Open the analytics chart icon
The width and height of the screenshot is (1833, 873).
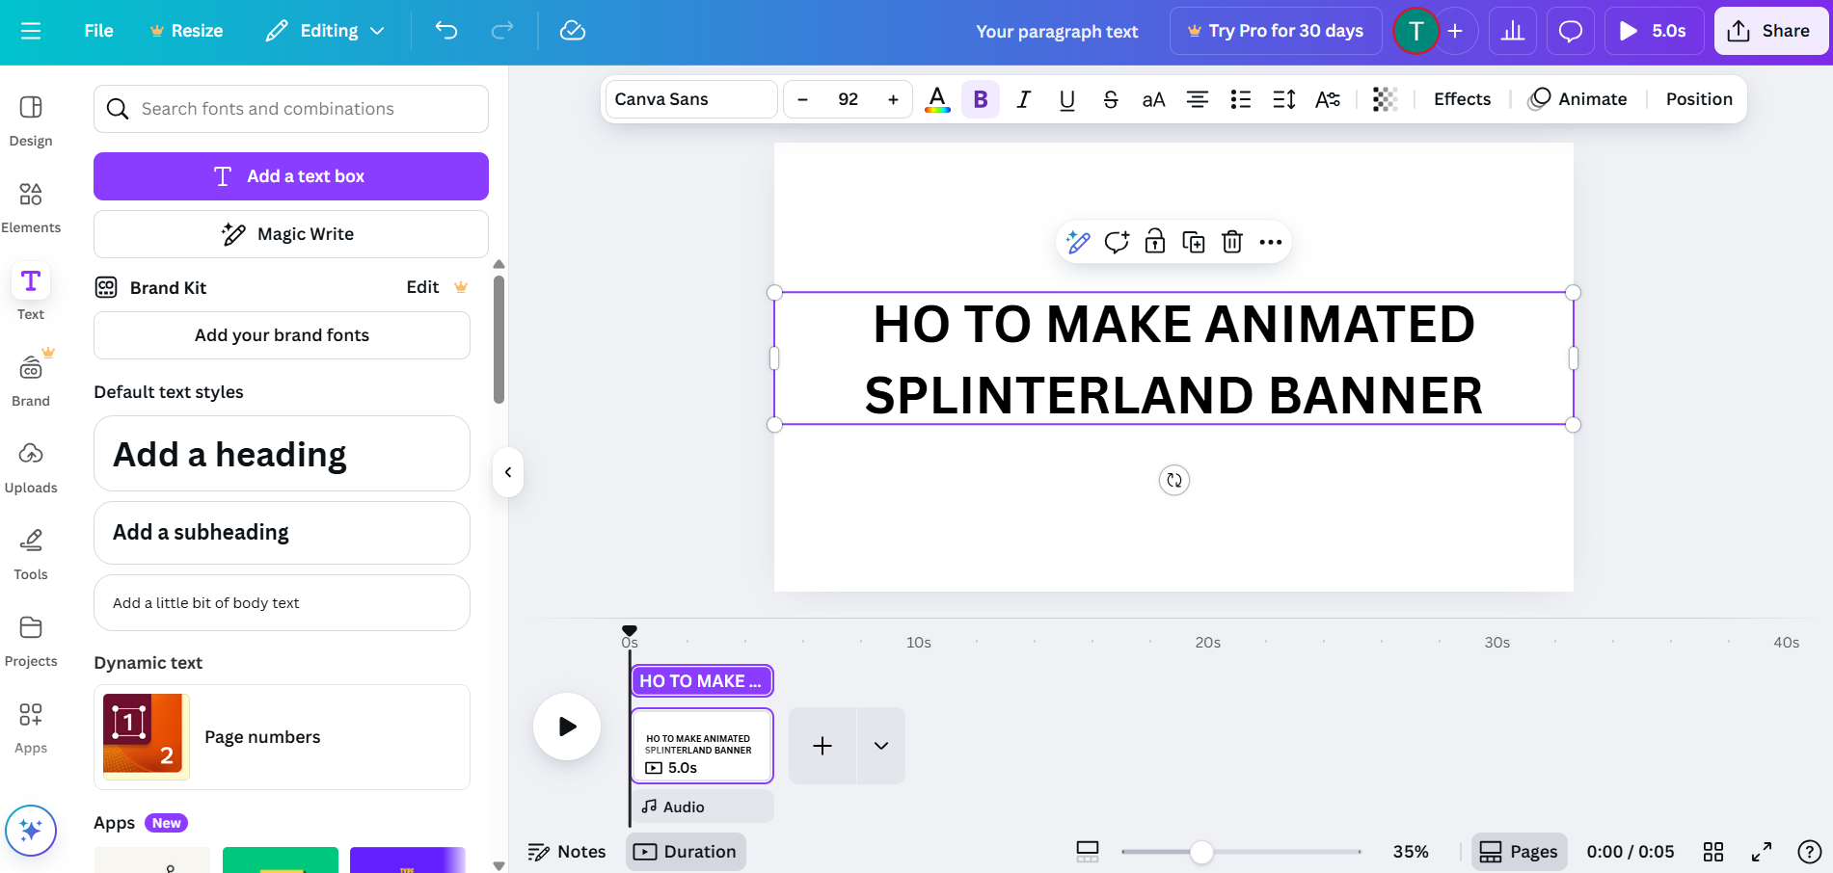pyautogui.click(x=1513, y=31)
